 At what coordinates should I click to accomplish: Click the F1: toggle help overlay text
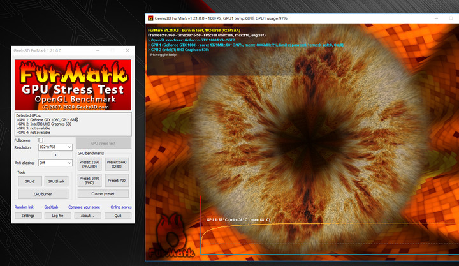(x=162, y=55)
